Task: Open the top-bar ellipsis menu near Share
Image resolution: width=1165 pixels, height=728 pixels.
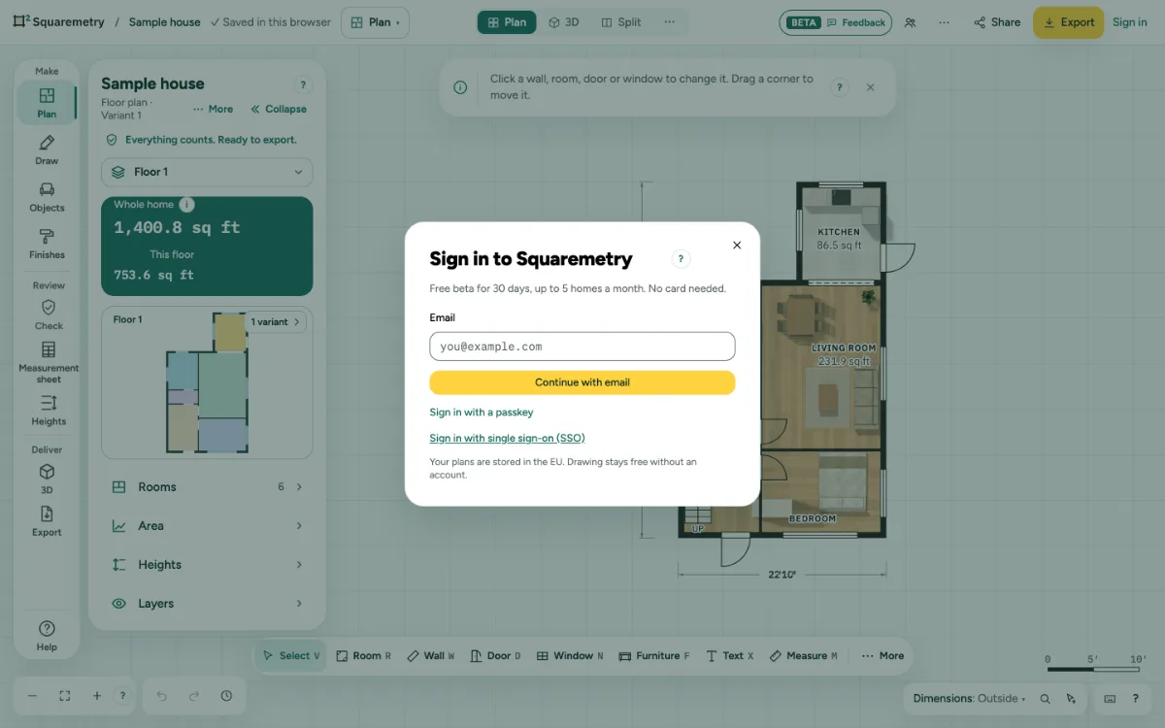Action: pyautogui.click(x=944, y=22)
